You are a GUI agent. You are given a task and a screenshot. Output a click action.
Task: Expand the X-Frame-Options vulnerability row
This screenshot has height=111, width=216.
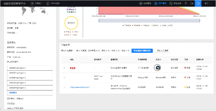click(x=65, y=87)
